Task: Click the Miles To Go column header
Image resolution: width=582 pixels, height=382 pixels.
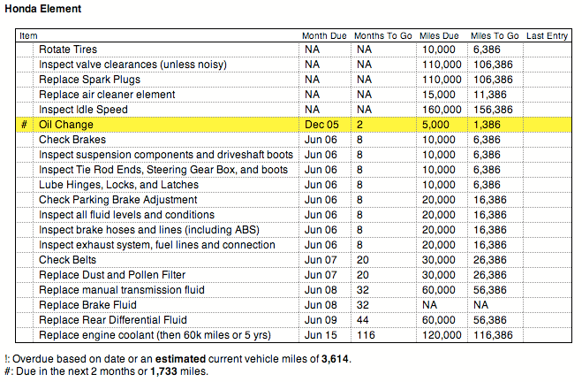Action: coord(495,35)
